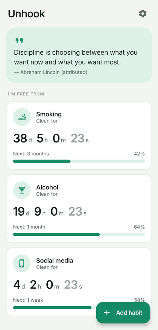Tap the Abraham Lincoln quote card
The image size is (158, 330).
point(79,55)
